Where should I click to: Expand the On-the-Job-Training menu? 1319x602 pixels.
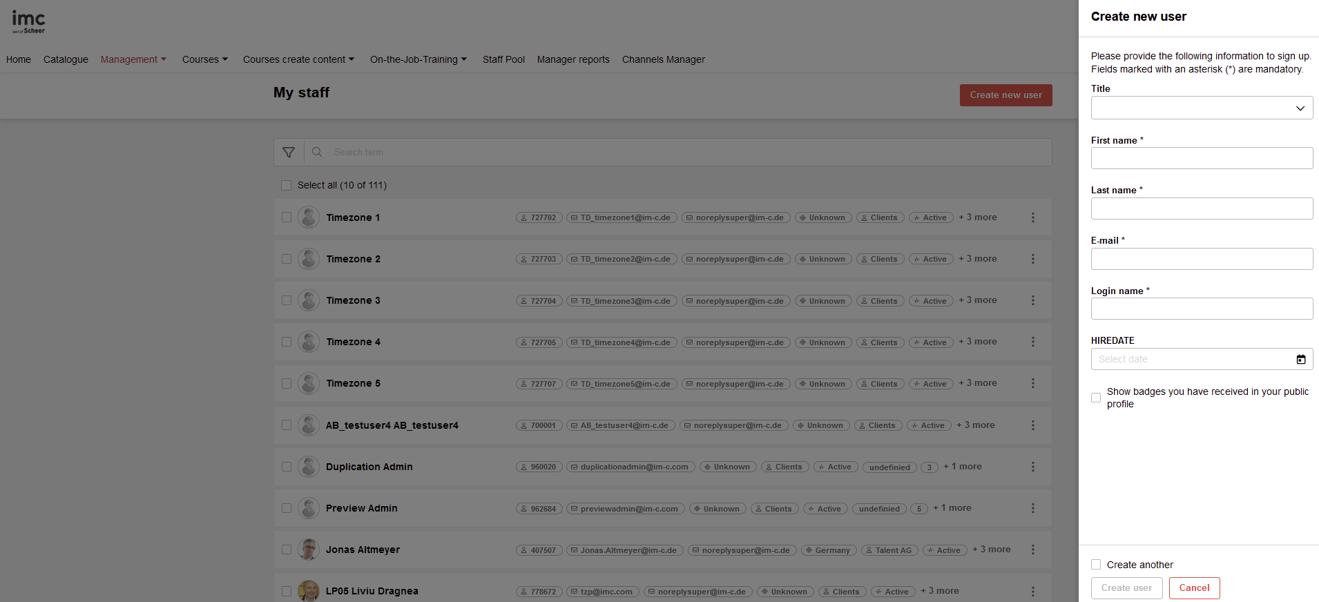[418, 59]
